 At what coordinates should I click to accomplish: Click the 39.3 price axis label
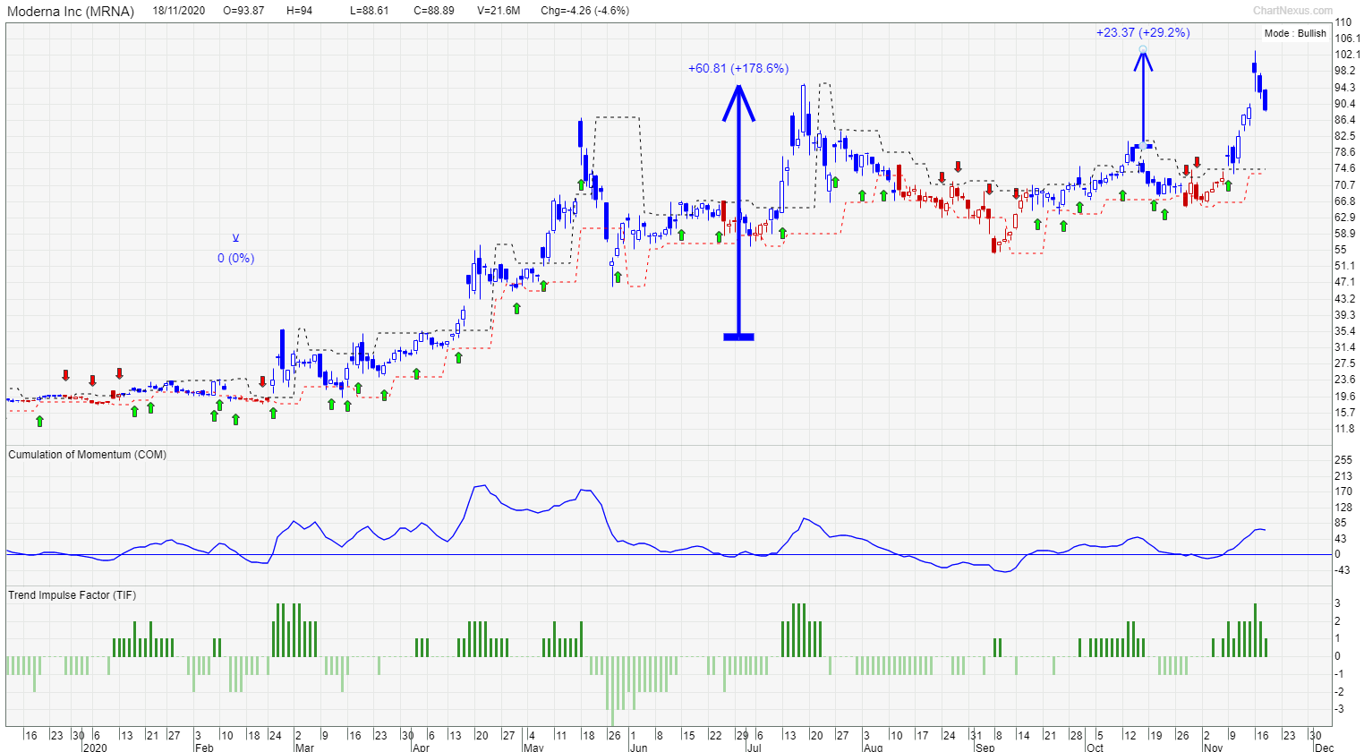click(1345, 314)
